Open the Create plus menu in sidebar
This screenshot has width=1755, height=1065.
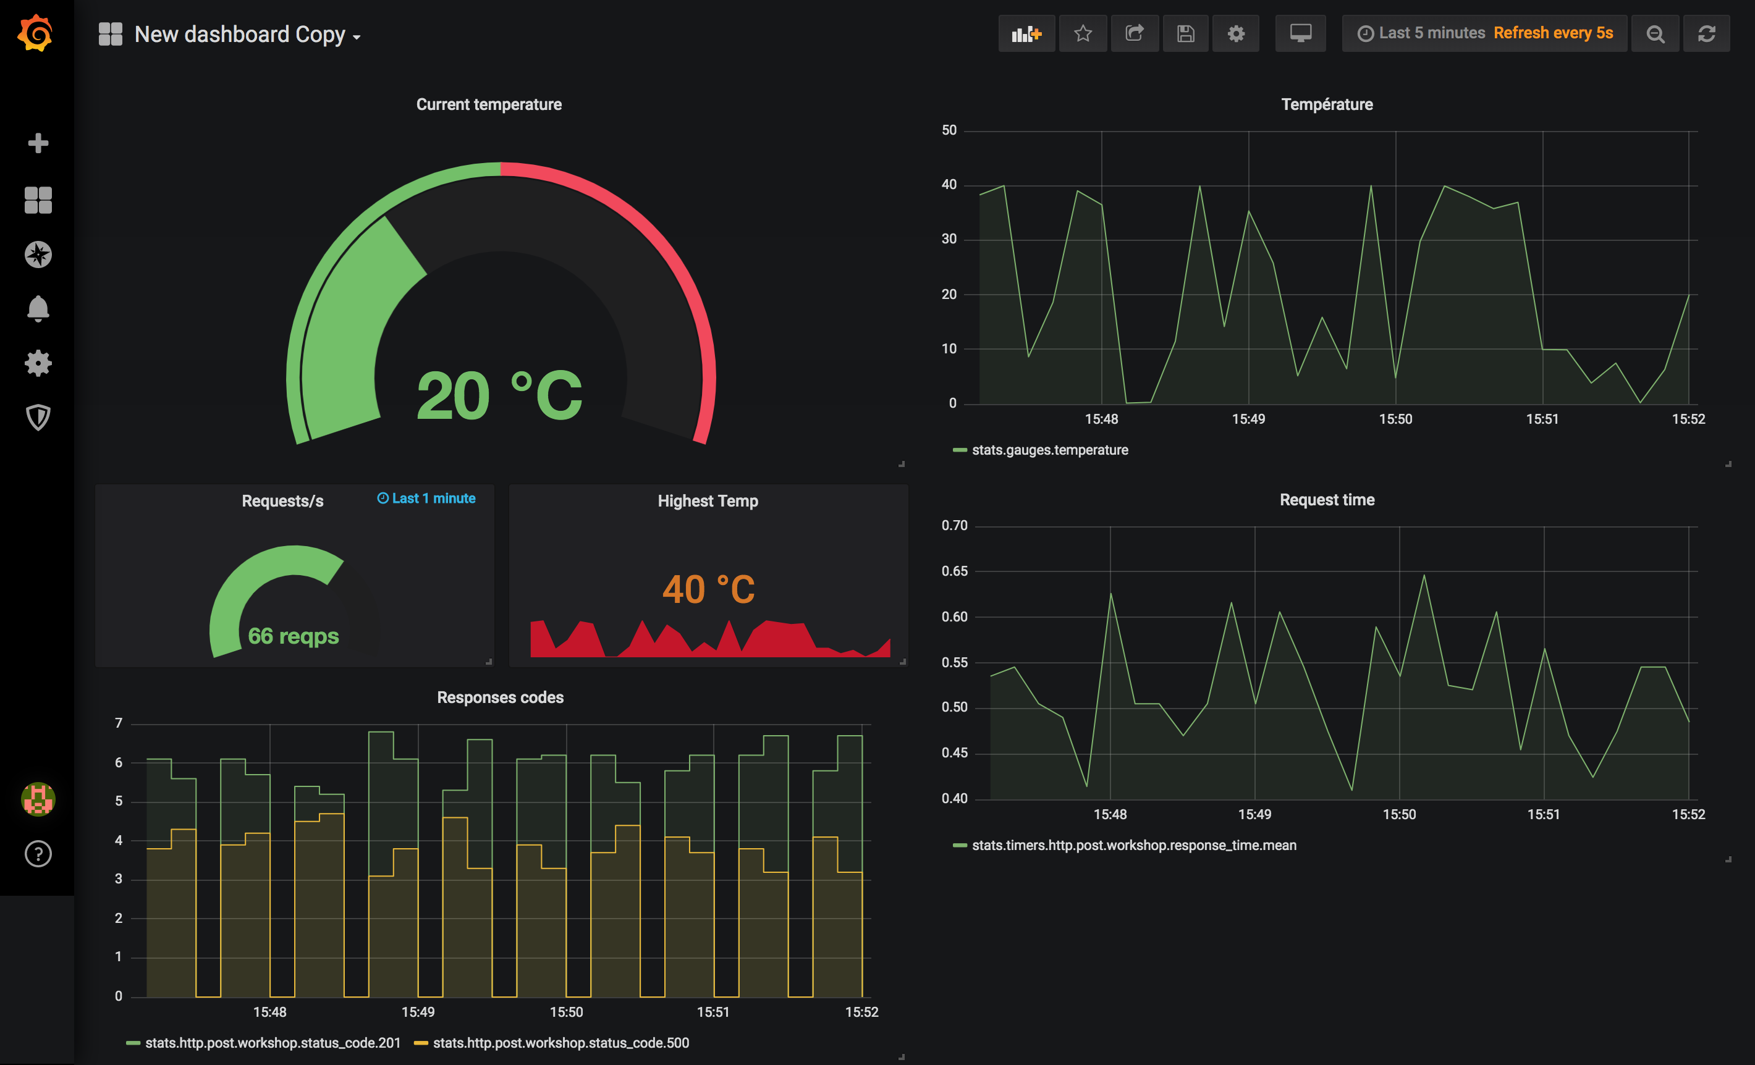(x=38, y=143)
